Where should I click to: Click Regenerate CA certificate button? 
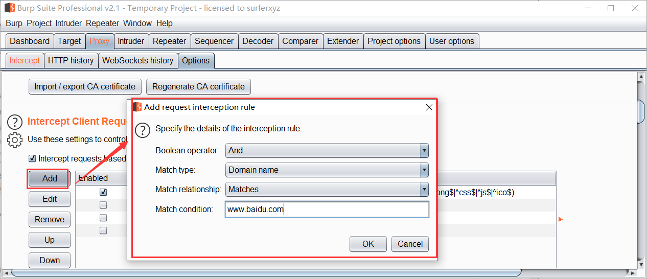pos(198,87)
